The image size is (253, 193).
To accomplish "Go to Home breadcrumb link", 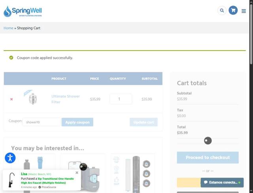I will coord(8,28).
